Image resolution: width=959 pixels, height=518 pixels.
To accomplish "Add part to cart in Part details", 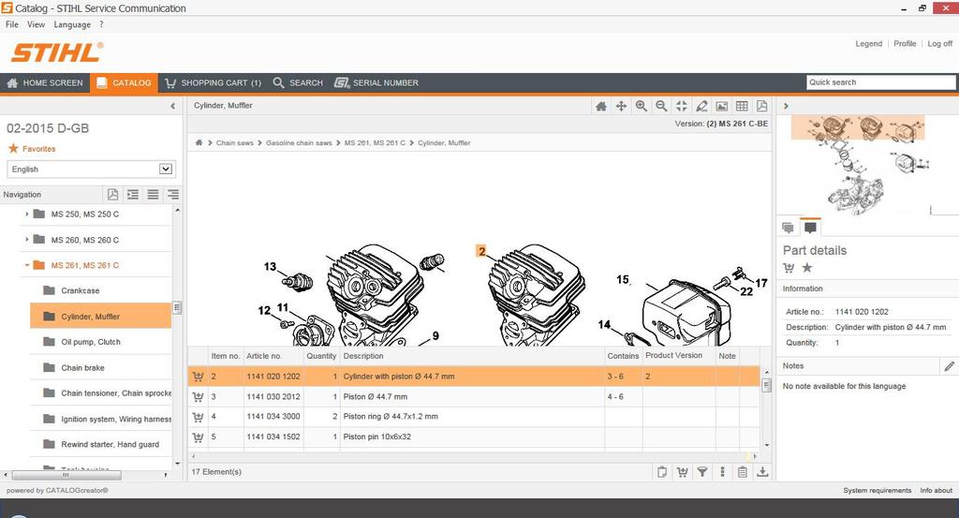I will [x=789, y=268].
